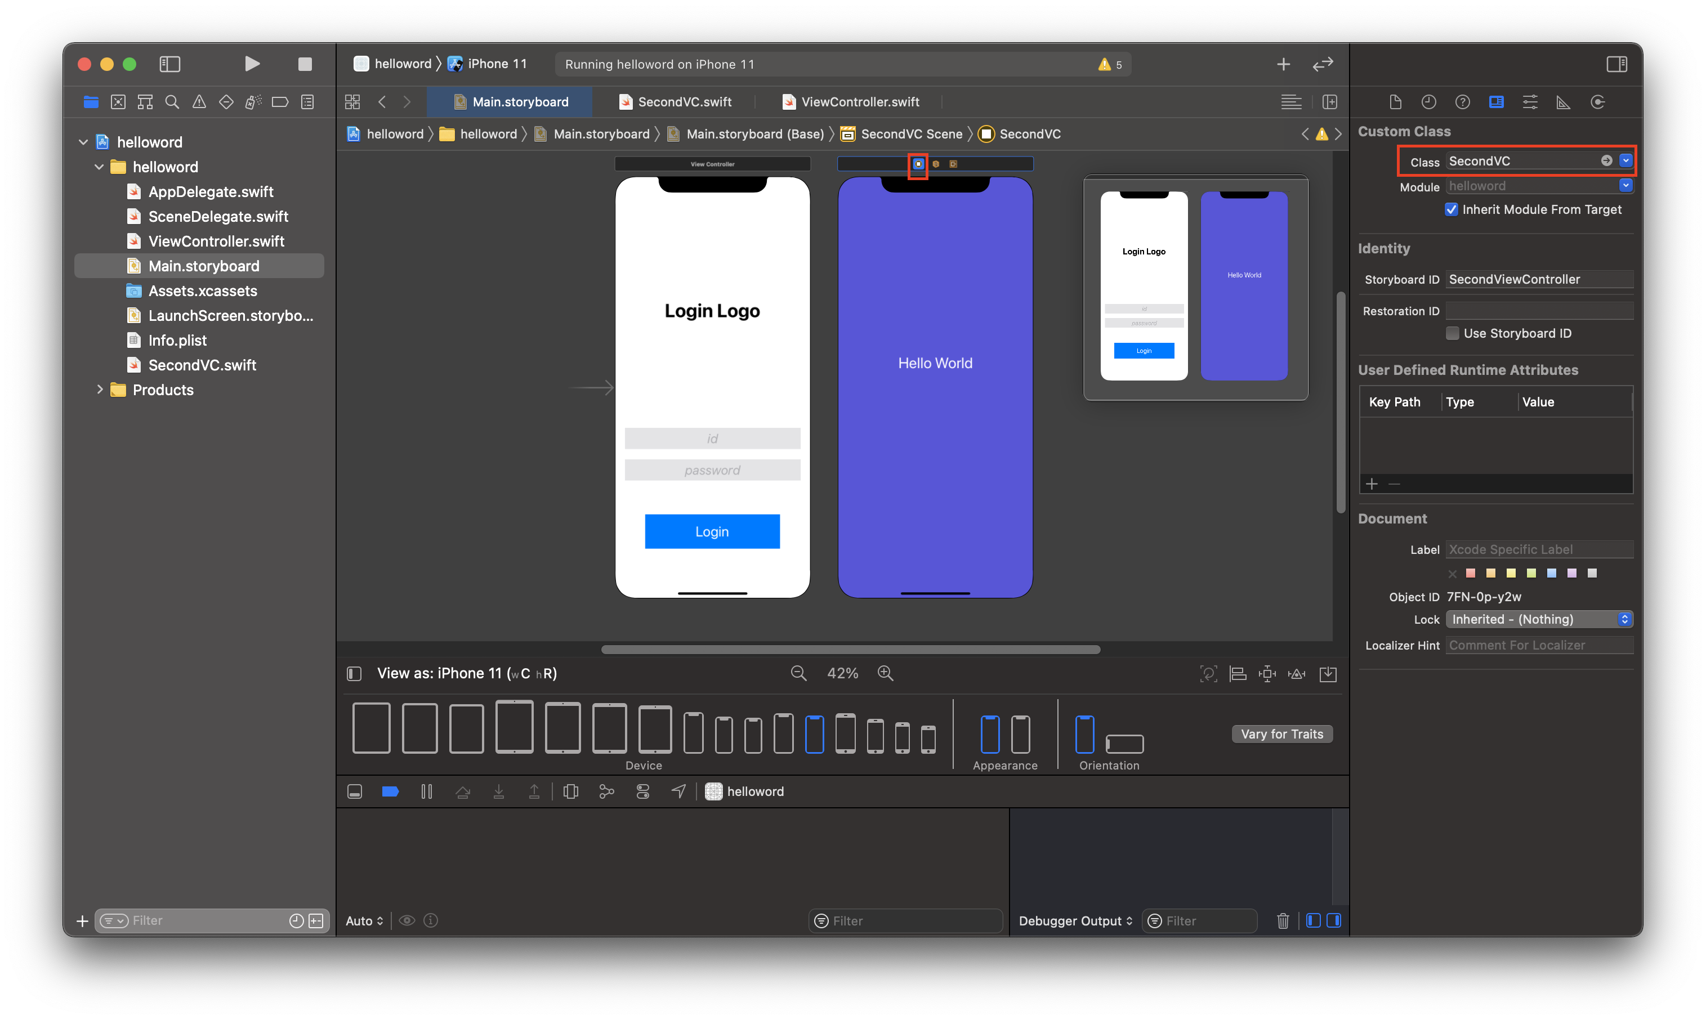Image resolution: width=1706 pixels, height=1020 pixels.
Task: Enable the Use Storyboard ID checkbox
Action: coord(1453,333)
